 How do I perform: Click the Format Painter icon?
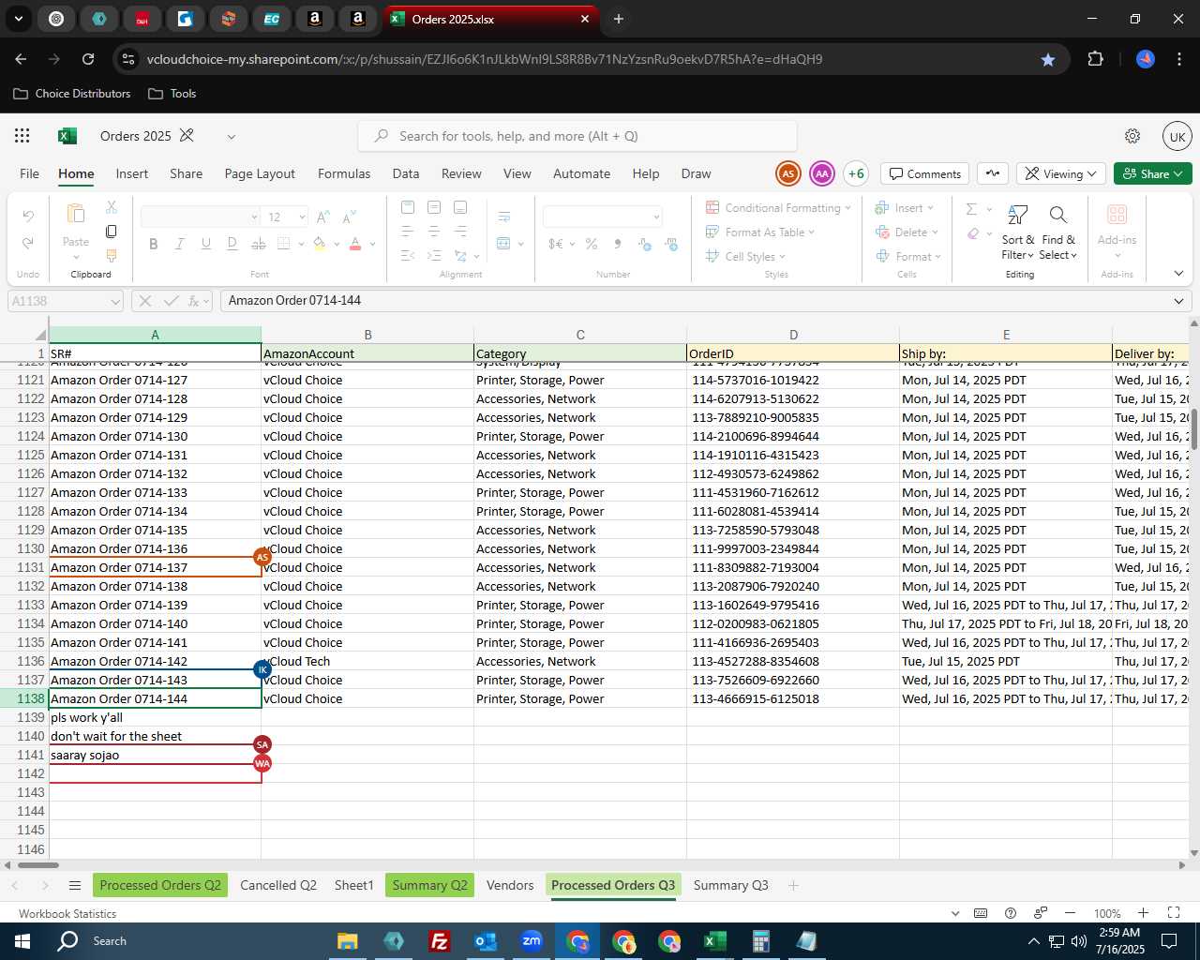(112, 255)
